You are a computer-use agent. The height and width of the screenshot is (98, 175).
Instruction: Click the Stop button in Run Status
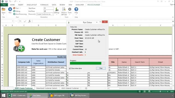(x=101, y=68)
